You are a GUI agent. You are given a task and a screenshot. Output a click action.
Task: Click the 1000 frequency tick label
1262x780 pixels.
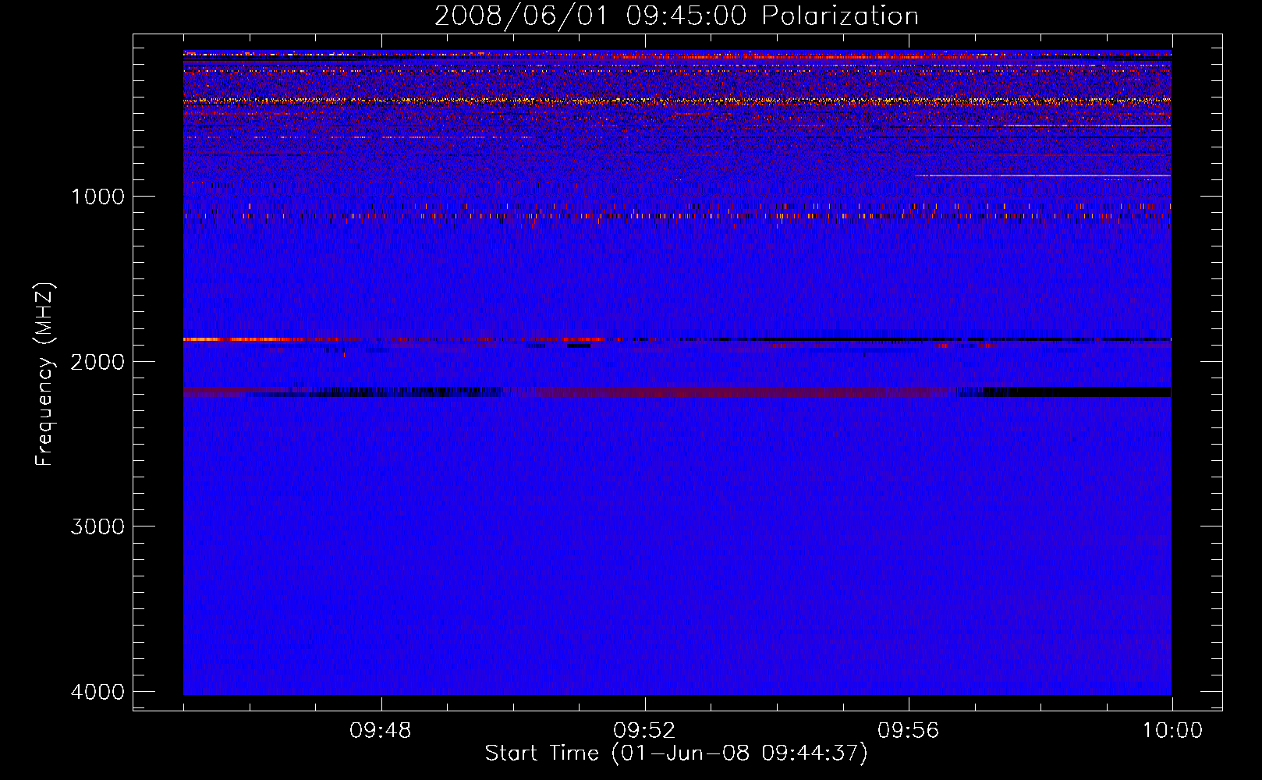point(97,197)
